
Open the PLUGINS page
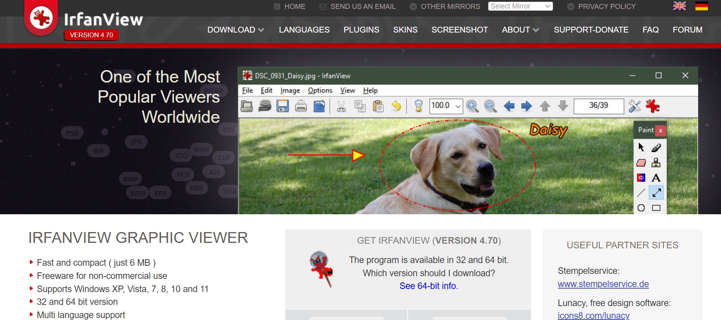coord(361,30)
